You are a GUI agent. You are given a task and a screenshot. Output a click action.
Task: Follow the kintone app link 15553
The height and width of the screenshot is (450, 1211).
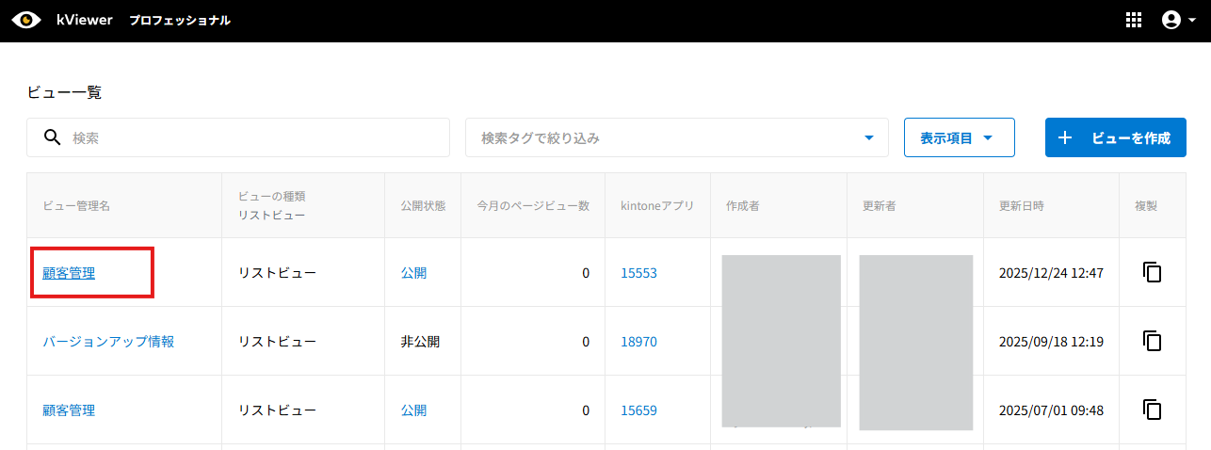pyautogui.click(x=638, y=273)
